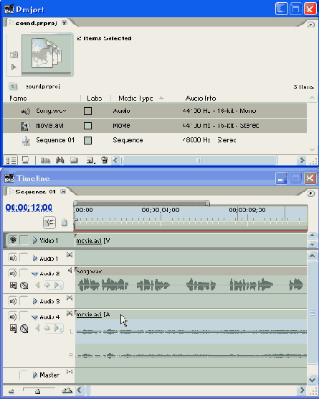Collapse the Audio 4 track
This screenshot has width=319, height=399.
pos(34,317)
